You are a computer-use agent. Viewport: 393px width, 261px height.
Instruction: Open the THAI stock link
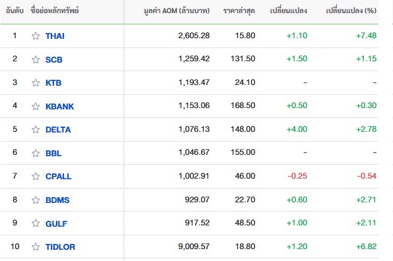point(55,36)
